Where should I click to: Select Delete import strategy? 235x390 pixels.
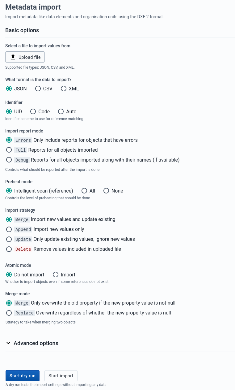point(9,249)
